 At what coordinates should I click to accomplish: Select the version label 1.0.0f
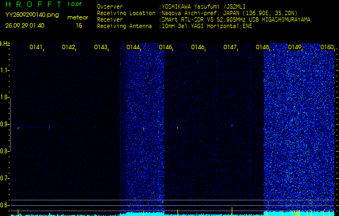coord(74,4)
